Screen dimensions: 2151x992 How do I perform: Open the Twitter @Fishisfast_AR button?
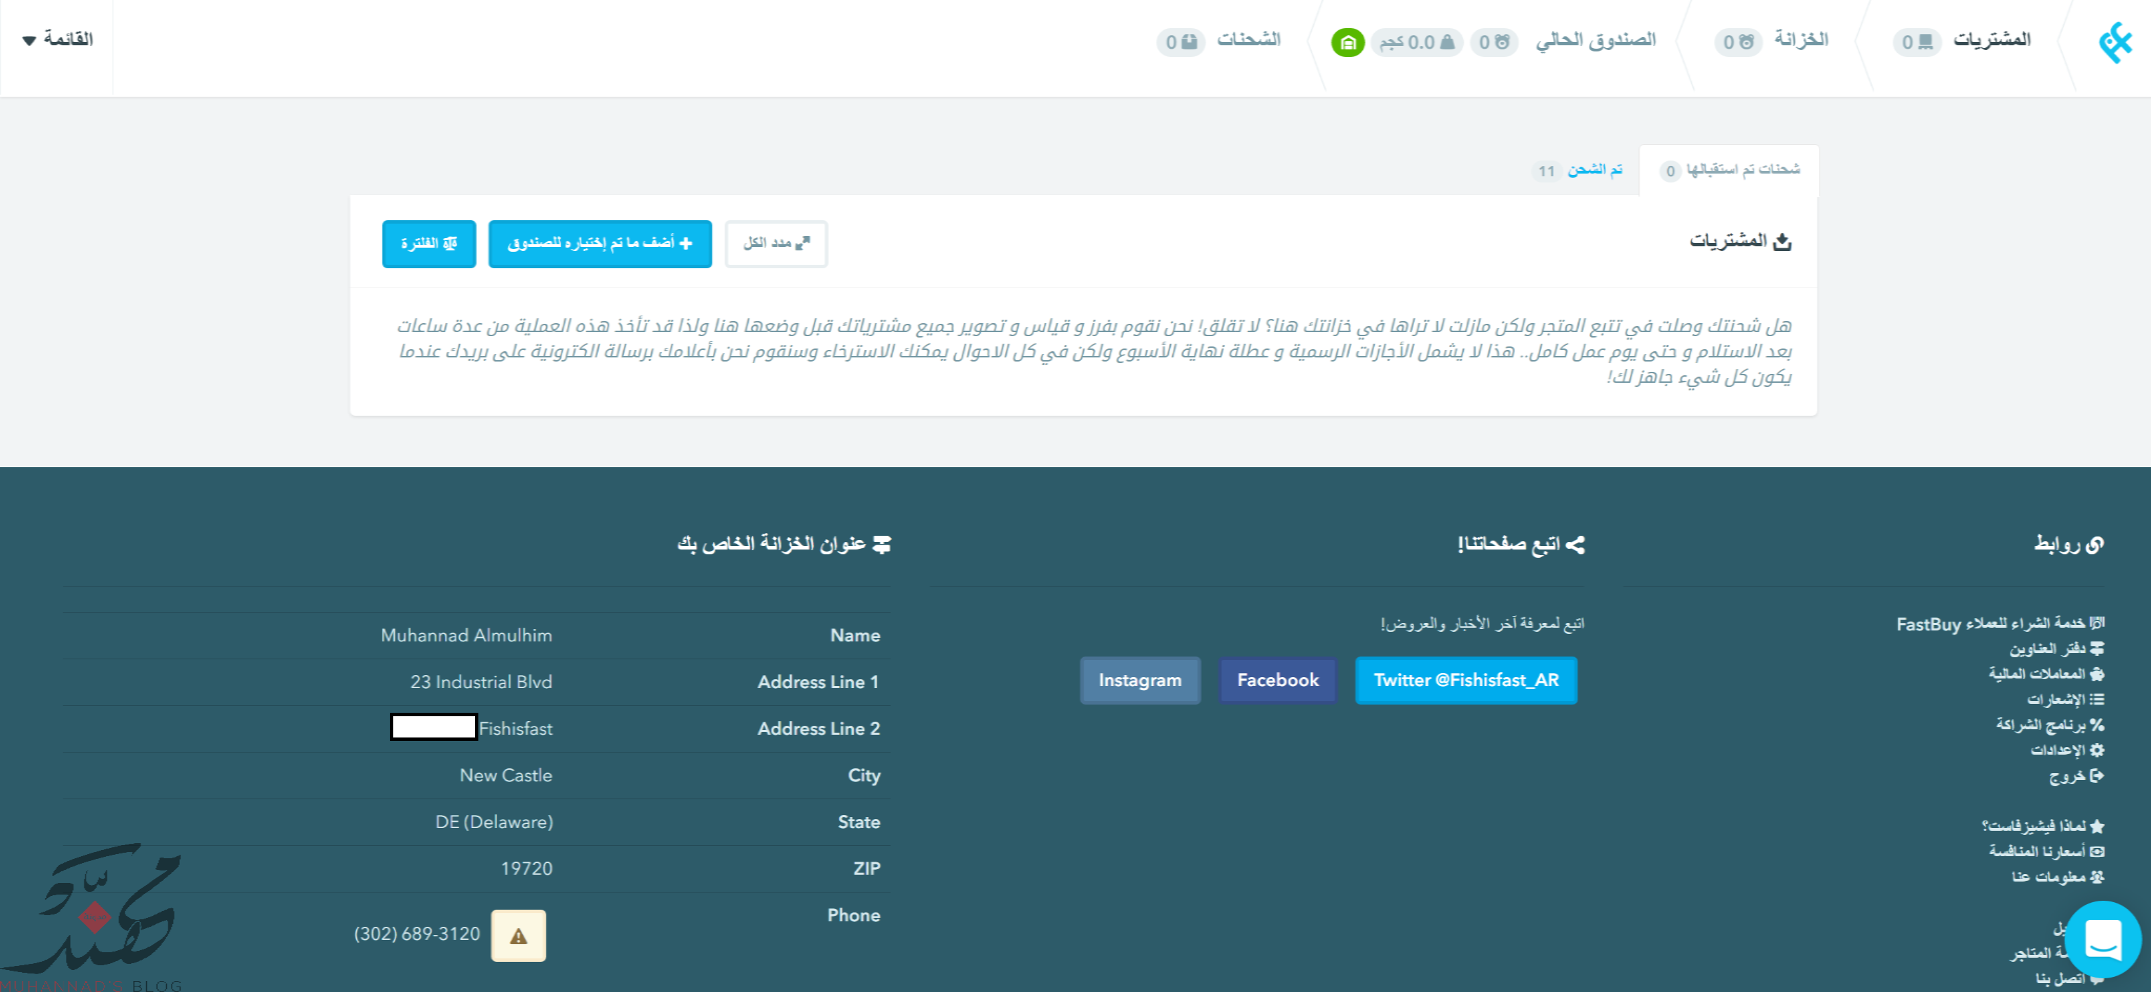tap(1466, 680)
